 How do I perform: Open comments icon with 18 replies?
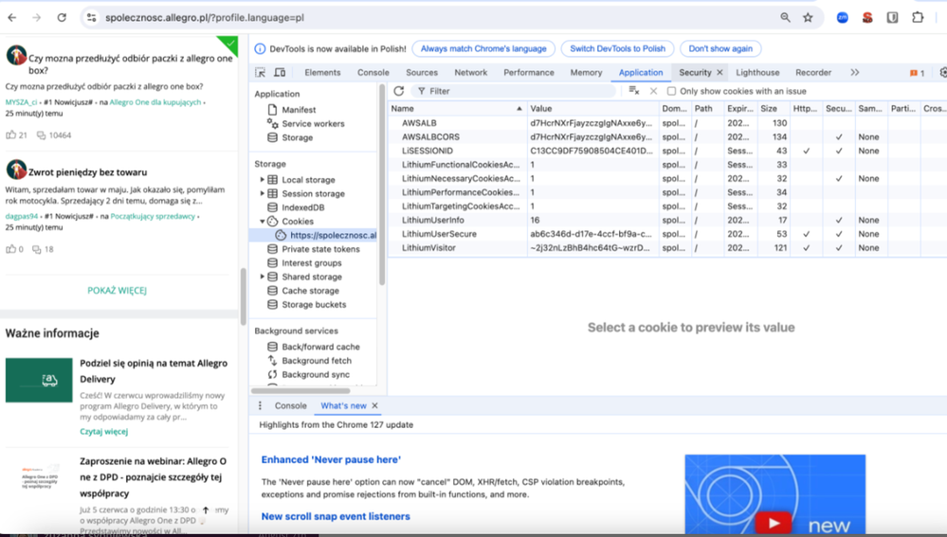tap(36, 249)
